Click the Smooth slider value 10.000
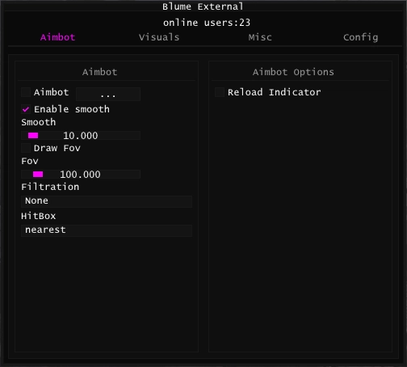 click(x=81, y=136)
